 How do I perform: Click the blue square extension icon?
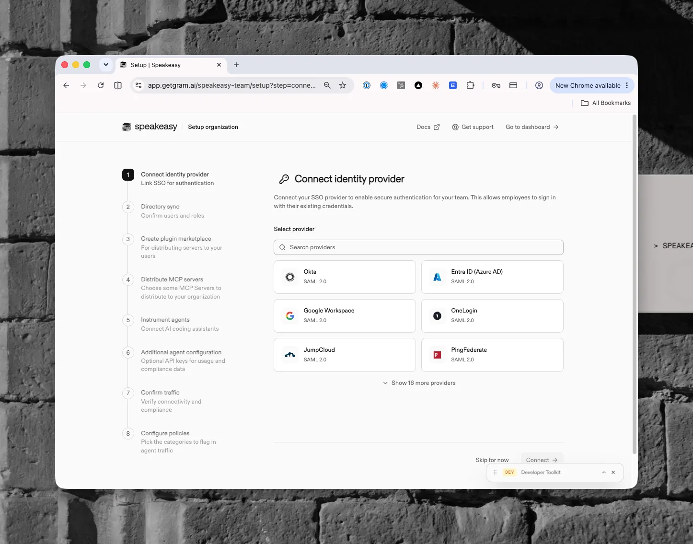[x=453, y=85]
